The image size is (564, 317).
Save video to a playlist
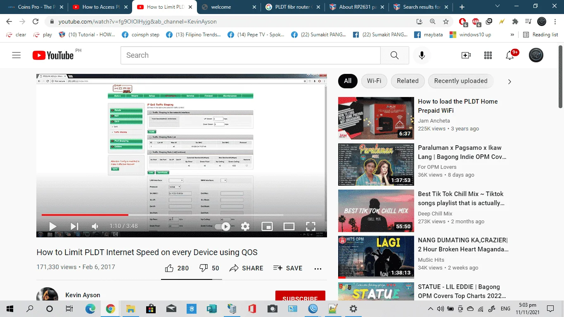click(x=288, y=268)
